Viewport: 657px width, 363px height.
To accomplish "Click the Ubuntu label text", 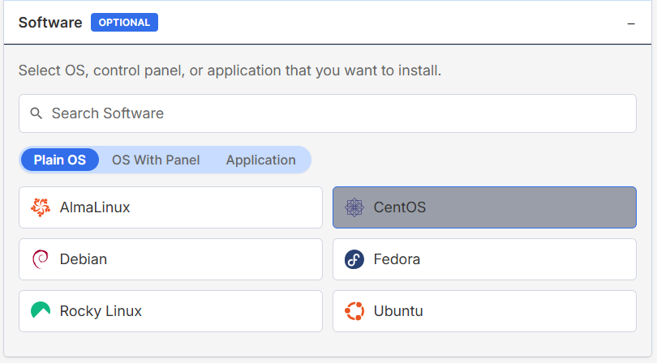I will point(398,311).
